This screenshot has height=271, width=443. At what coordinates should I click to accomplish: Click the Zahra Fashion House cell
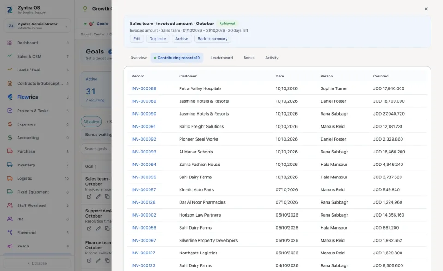coord(199,165)
